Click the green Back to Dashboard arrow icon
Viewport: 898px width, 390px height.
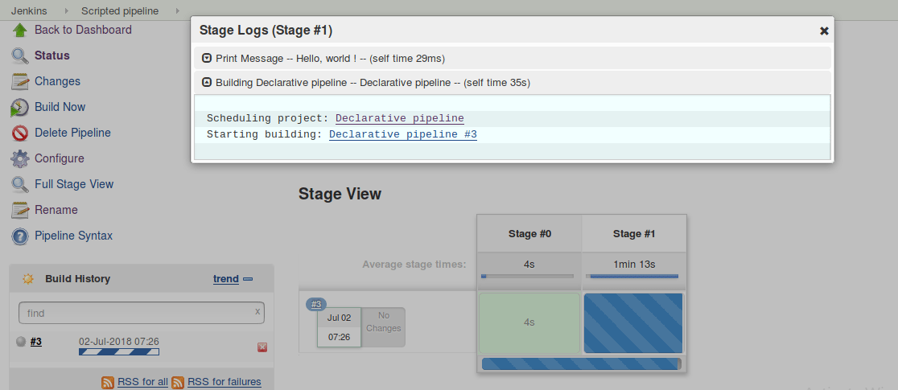point(19,31)
